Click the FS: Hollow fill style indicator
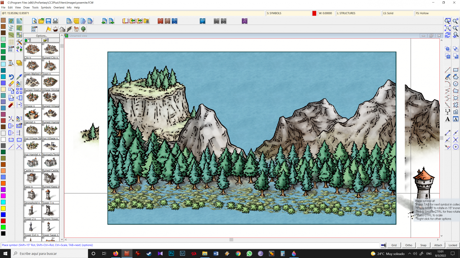Screen dimensions: 460x258 point(437,13)
